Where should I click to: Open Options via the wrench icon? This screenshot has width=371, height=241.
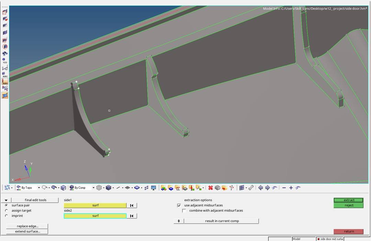[251, 187]
